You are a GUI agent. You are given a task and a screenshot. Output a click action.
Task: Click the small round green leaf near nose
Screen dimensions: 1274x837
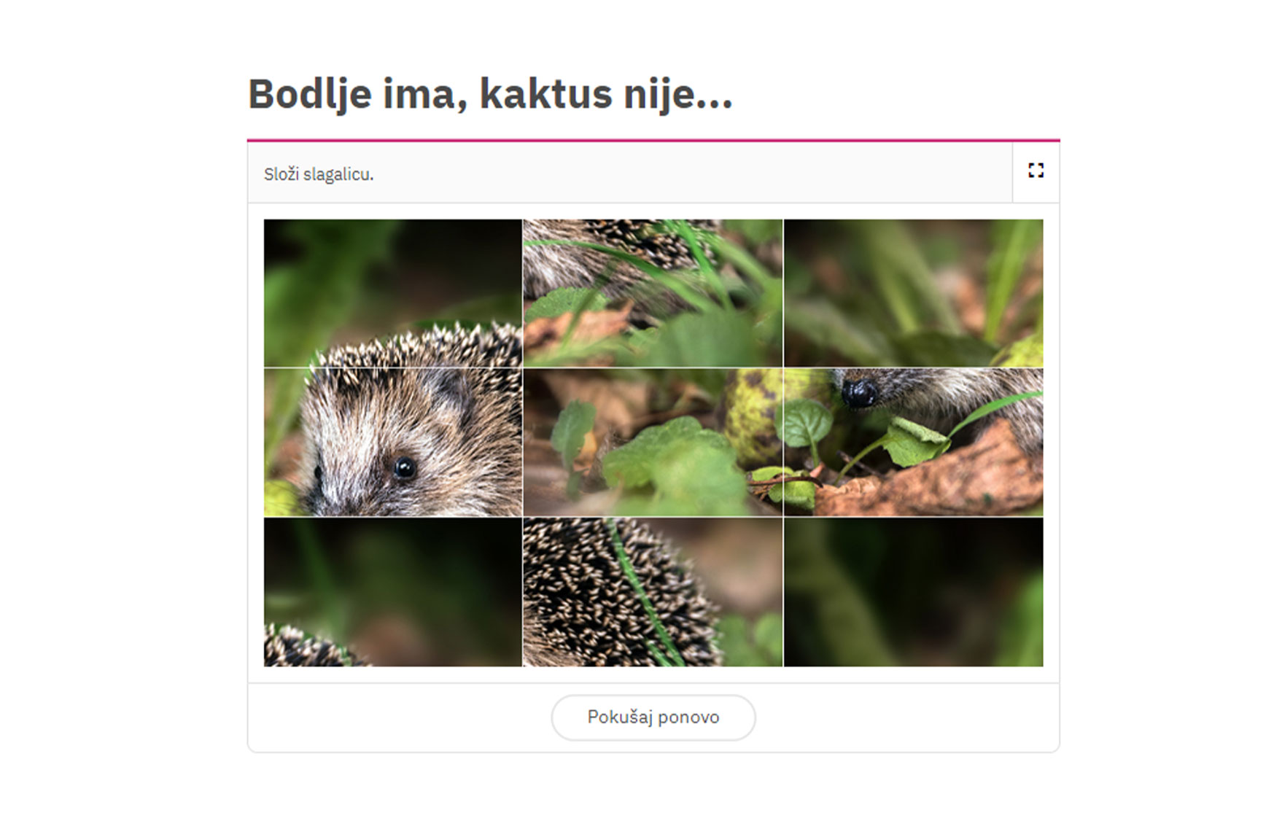pos(804,423)
